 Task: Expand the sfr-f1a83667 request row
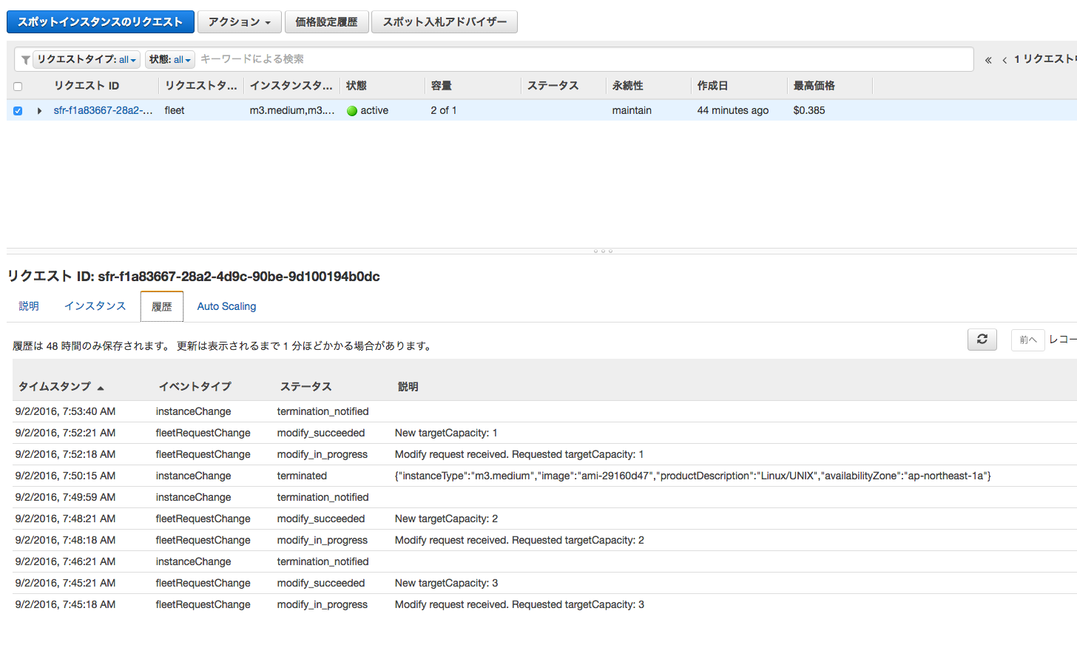[39, 111]
